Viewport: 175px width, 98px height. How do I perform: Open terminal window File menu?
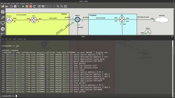point(3,39)
